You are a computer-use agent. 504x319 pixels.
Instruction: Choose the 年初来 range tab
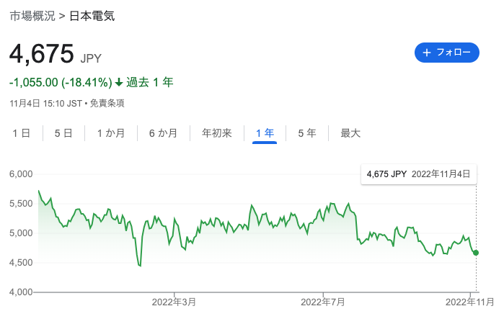[x=216, y=133]
